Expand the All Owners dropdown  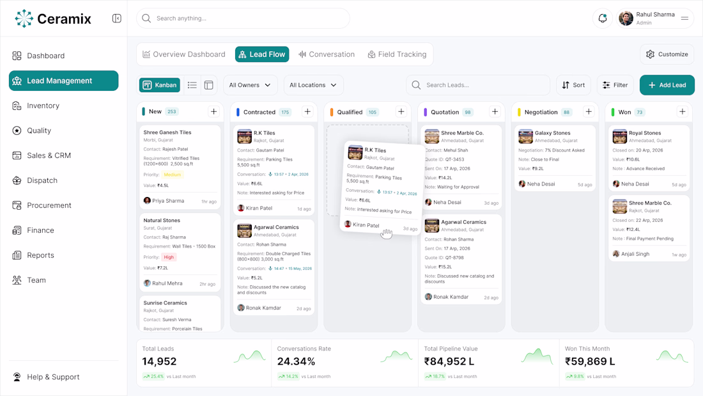tap(250, 85)
